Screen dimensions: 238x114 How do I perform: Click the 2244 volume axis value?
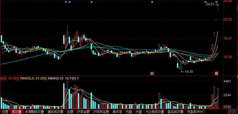[227, 95]
